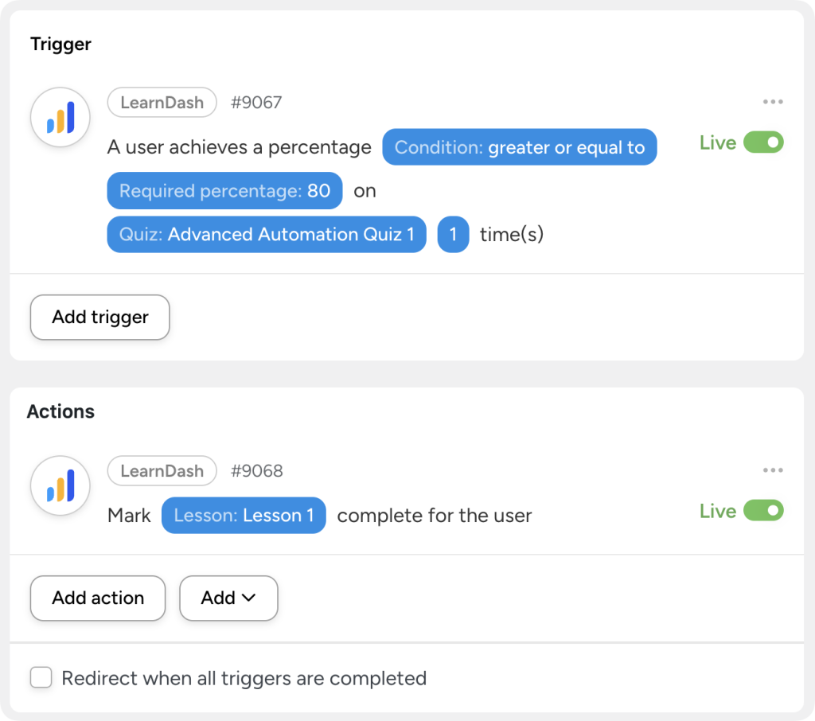Disable the Live toggle on the action

(762, 510)
